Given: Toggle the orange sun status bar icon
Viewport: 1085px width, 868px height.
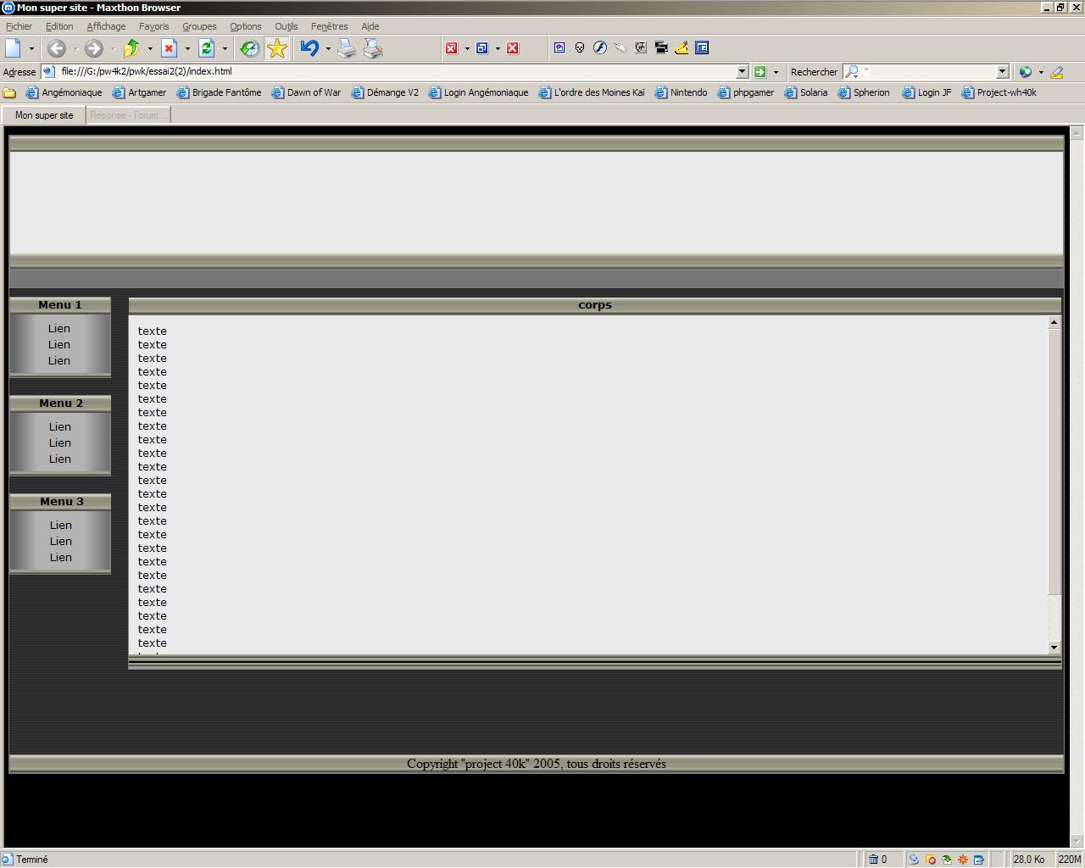Looking at the screenshot, I should point(963,860).
